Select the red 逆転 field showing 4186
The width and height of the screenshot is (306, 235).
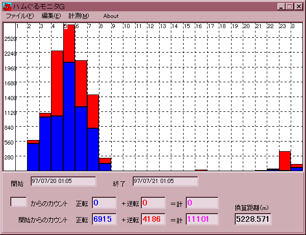tap(153, 219)
